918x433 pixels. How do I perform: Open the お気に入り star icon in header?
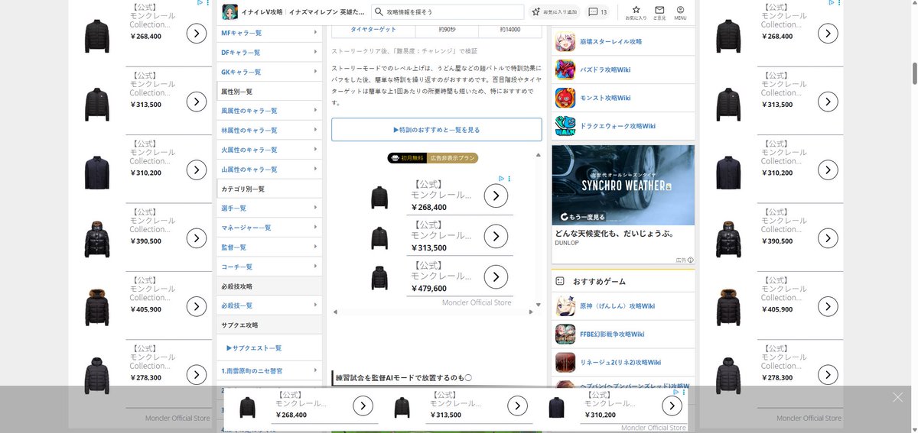coord(636,12)
